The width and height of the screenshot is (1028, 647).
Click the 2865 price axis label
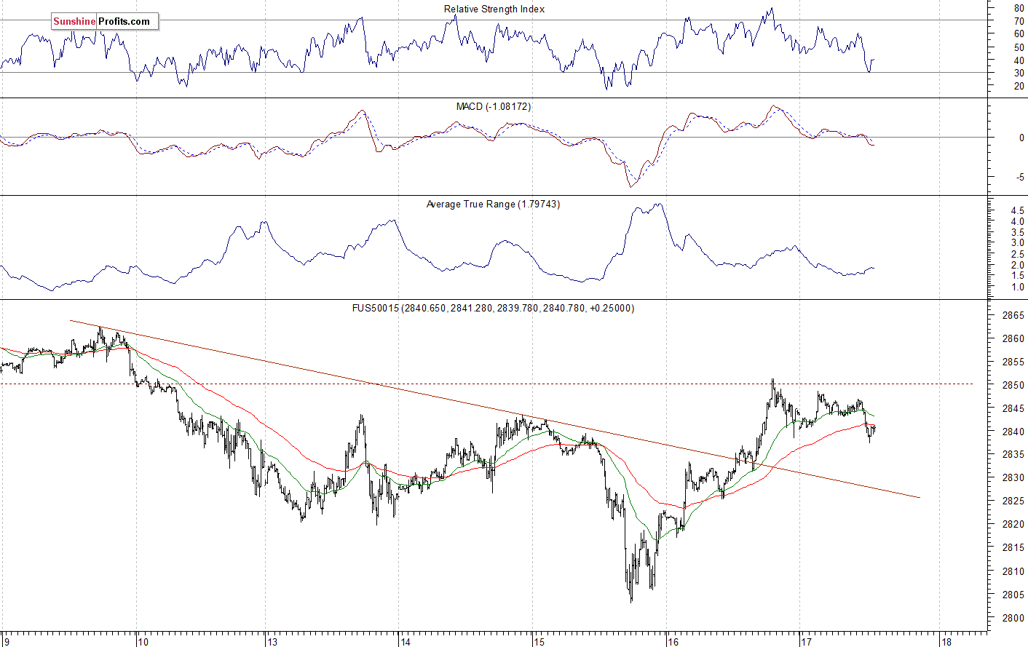pyautogui.click(x=1015, y=316)
